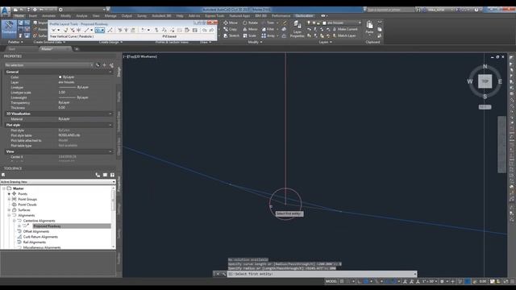Click the MODEL status bar button

point(331,281)
